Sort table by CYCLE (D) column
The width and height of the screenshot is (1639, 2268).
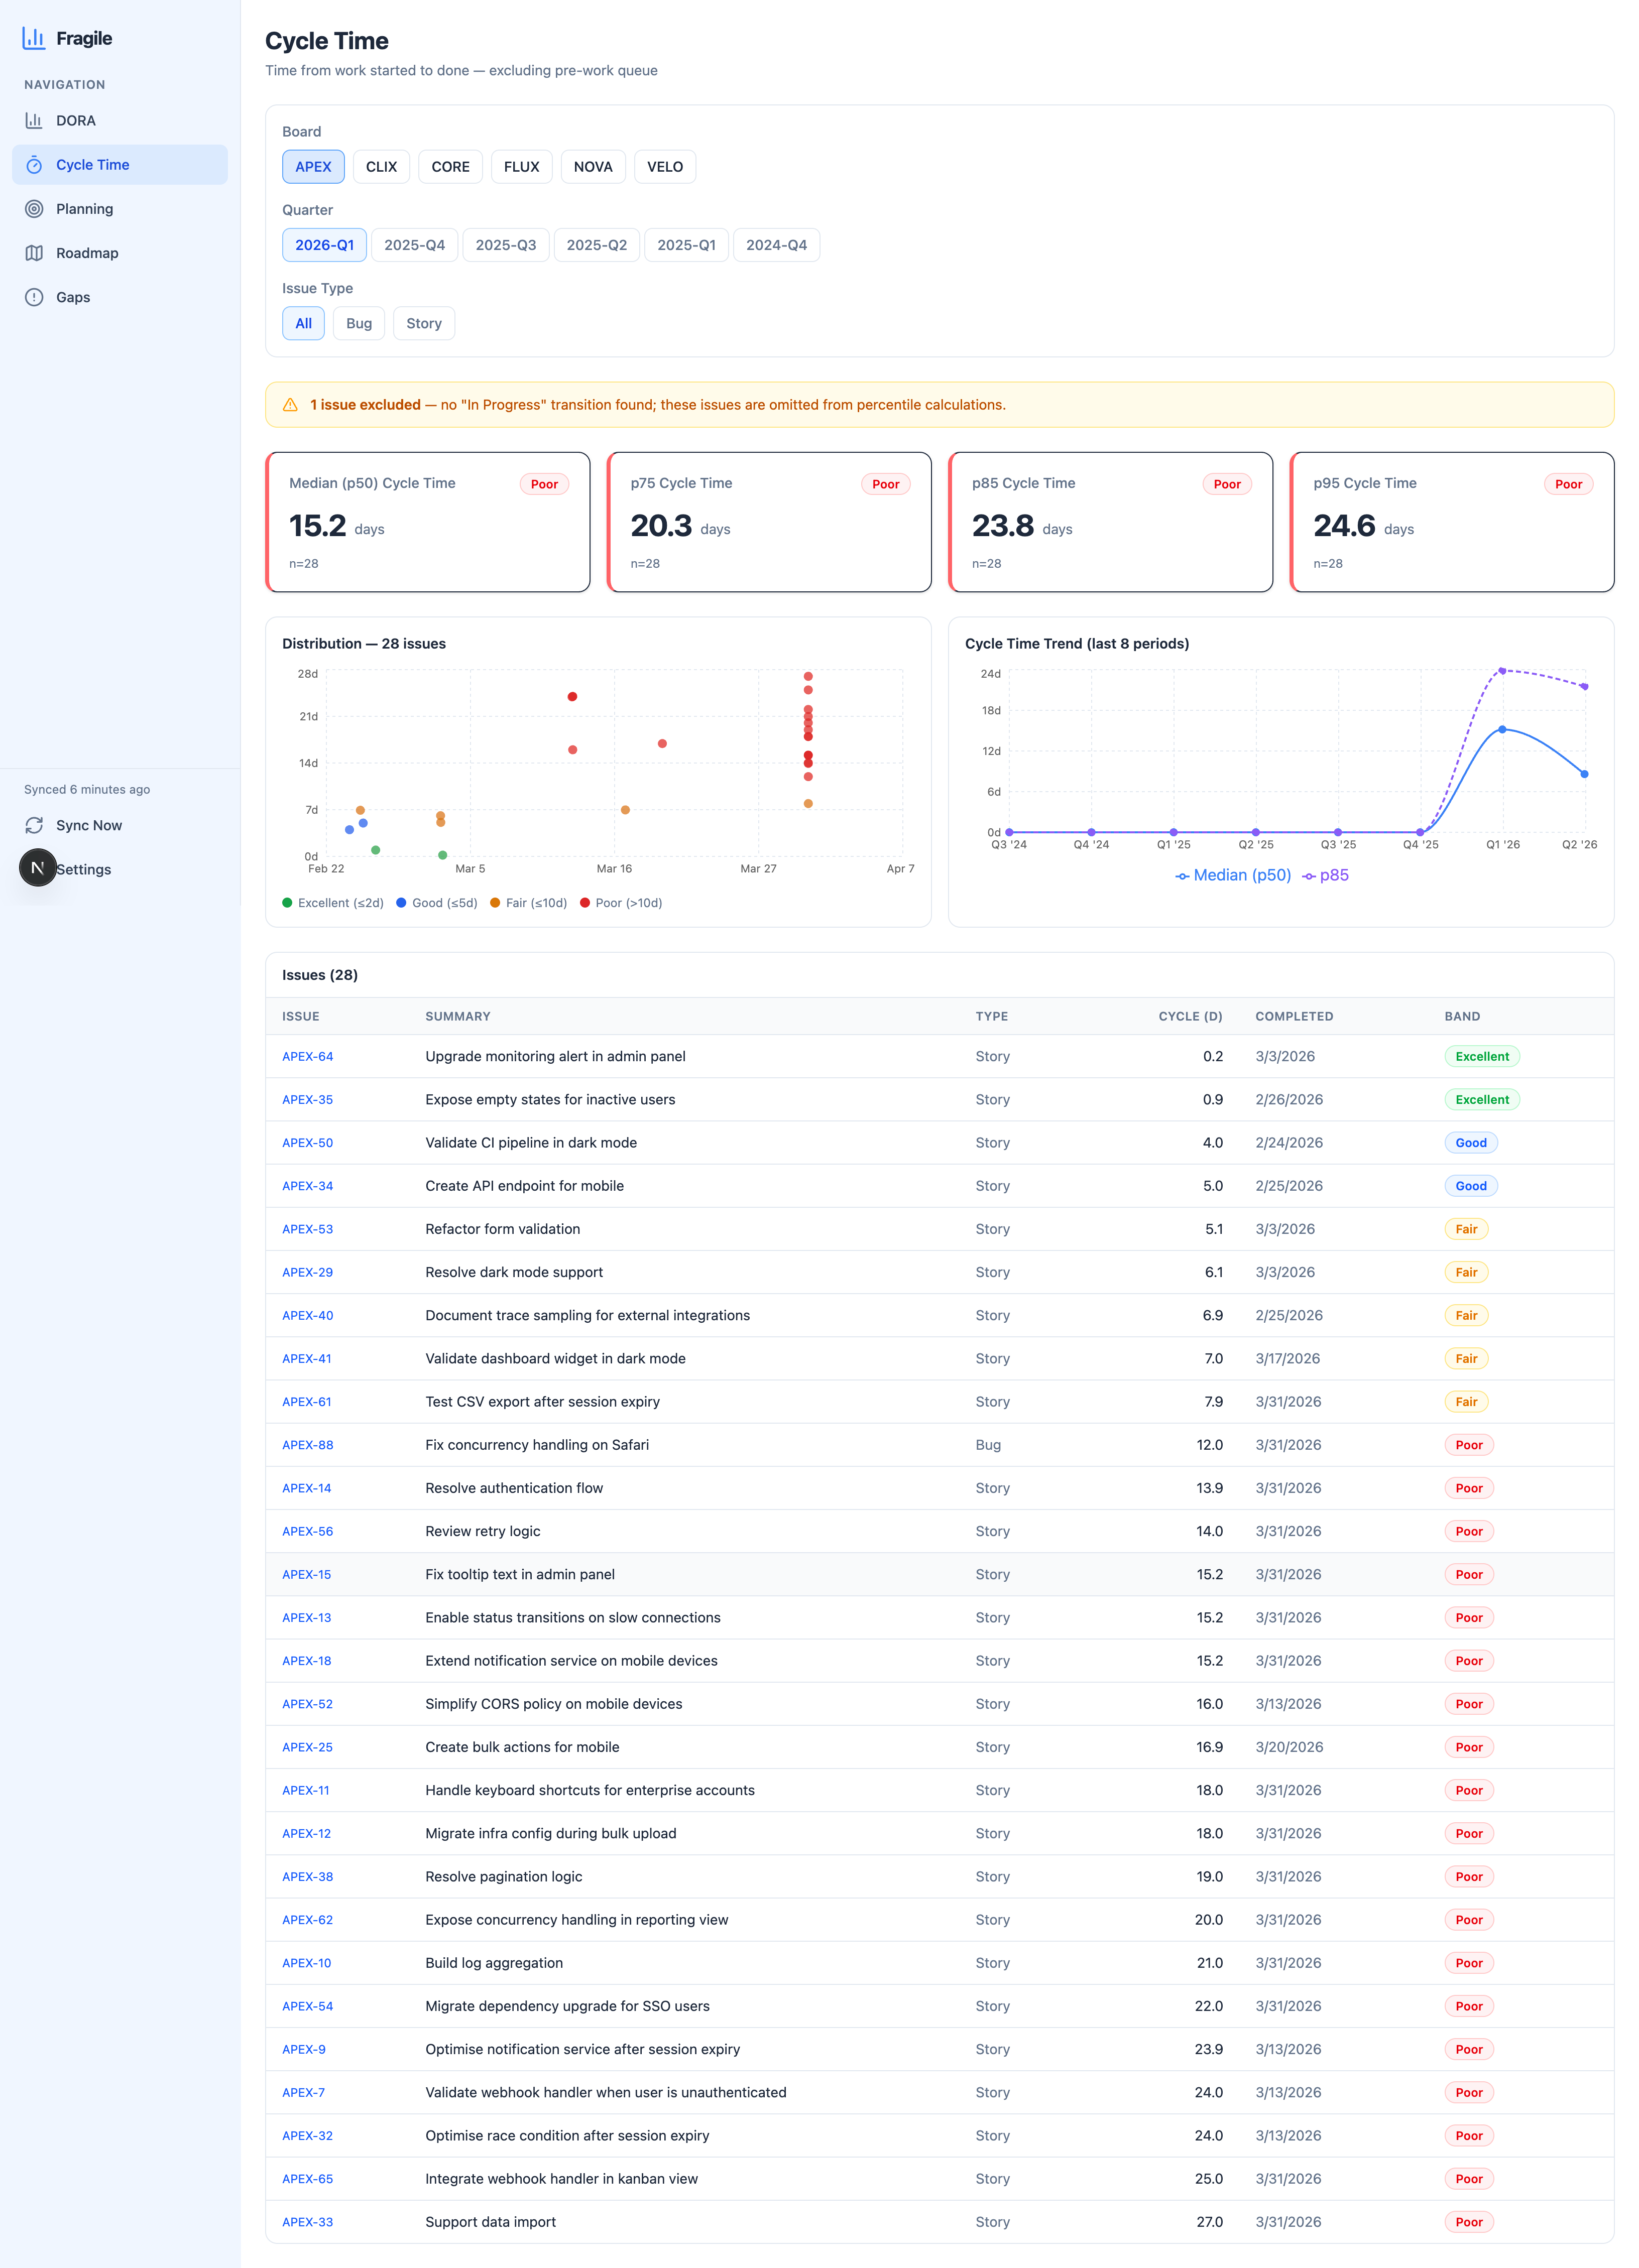tap(1189, 1016)
